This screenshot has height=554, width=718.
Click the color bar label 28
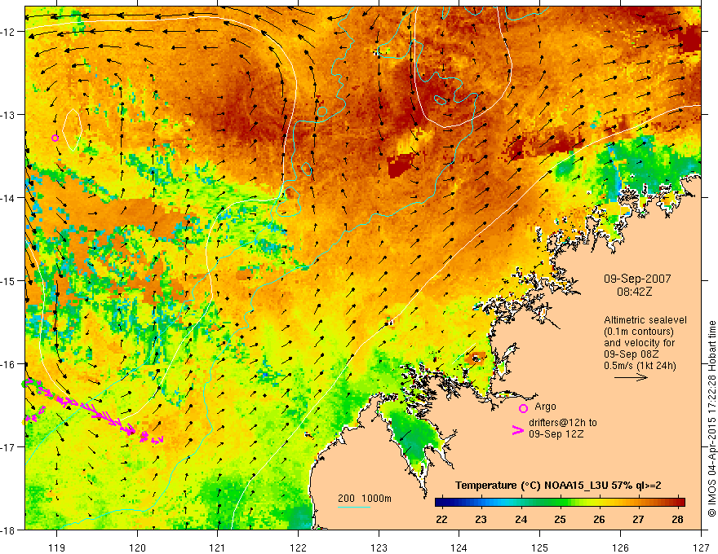point(678,519)
